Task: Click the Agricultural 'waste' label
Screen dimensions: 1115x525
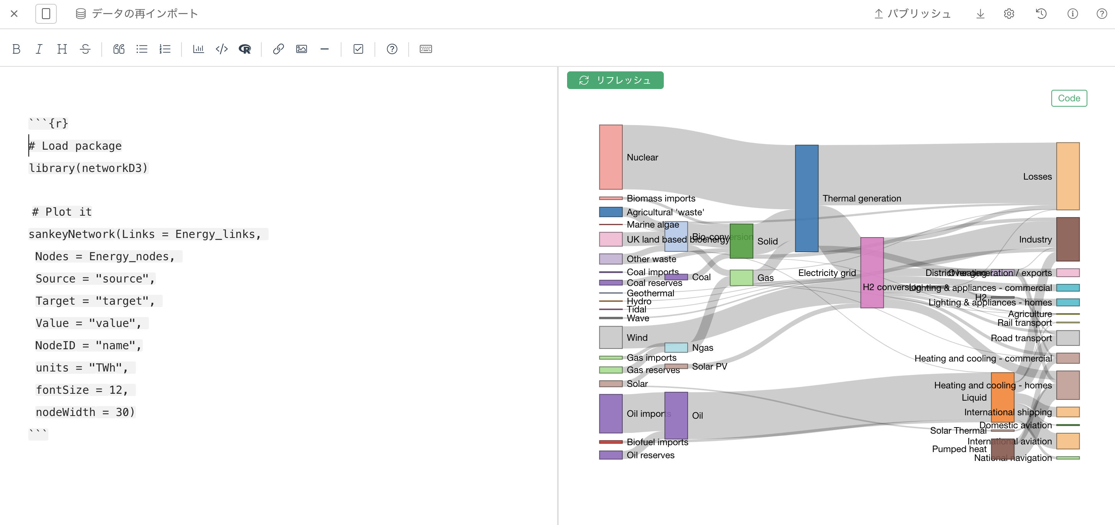Action: point(665,212)
